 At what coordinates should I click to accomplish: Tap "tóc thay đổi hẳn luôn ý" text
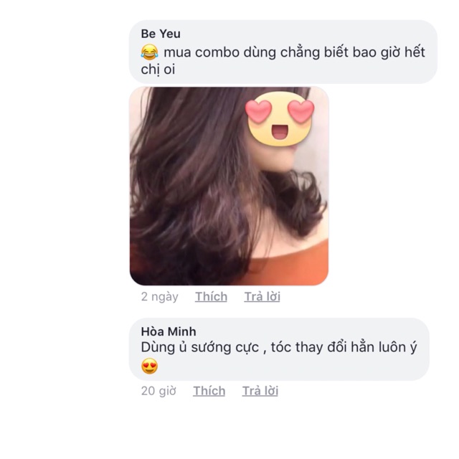pos(344,347)
